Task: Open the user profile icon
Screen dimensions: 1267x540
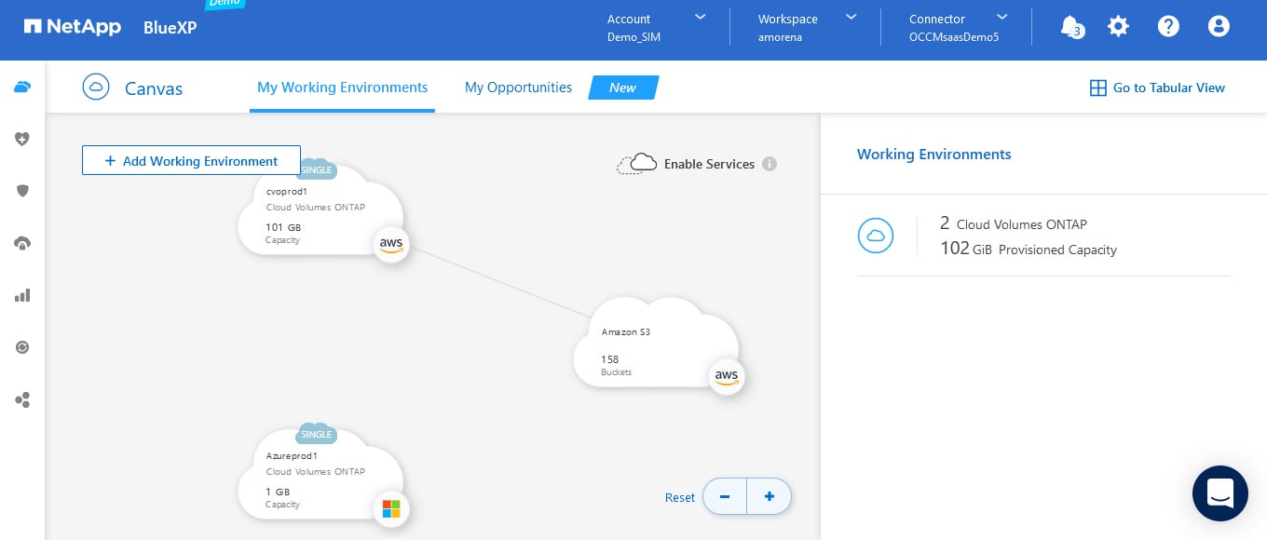Action: point(1219,27)
